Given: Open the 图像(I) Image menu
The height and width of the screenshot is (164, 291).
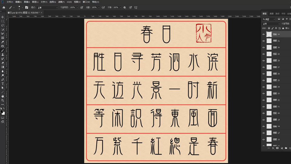Looking at the screenshot, I should [27, 2].
